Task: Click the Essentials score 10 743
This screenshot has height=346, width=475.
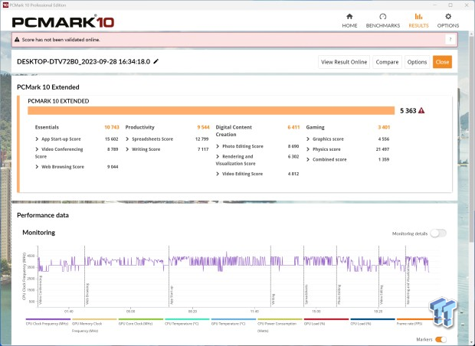Action: pos(112,127)
